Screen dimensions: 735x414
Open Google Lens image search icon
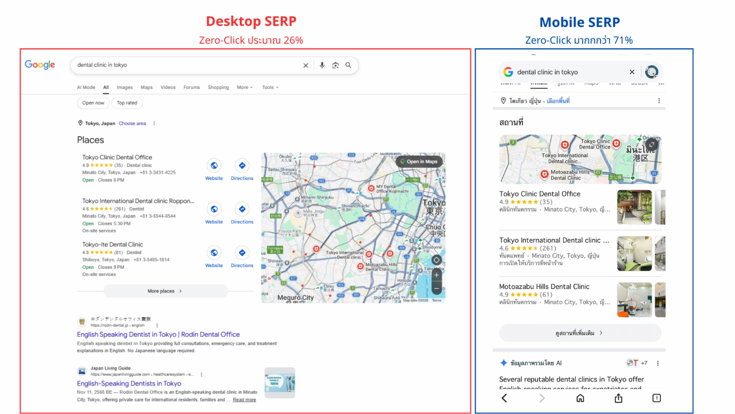pos(335,65)
